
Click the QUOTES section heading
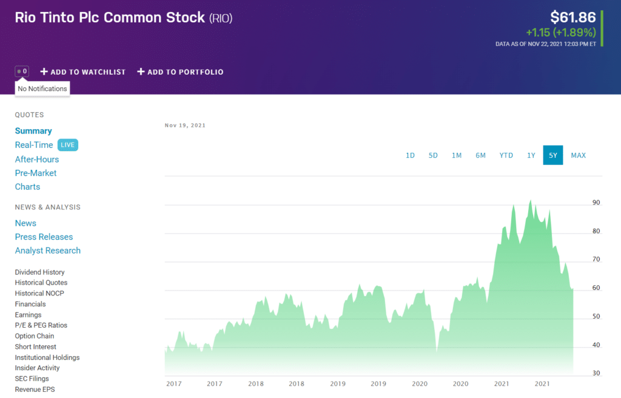point(29,115)
